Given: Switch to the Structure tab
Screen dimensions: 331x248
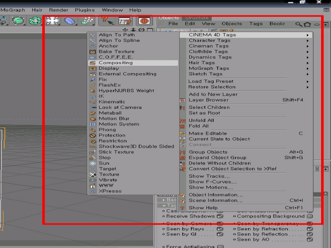Looking at the screenshot, I should [197, 18].
